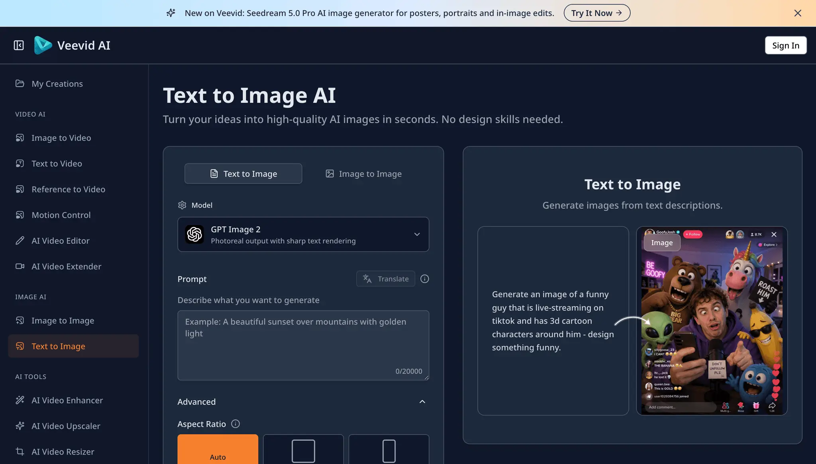Click the 'Image' label on the example preview
The width and height of the screenshot is (816, 464).
[x=662, y=243]
